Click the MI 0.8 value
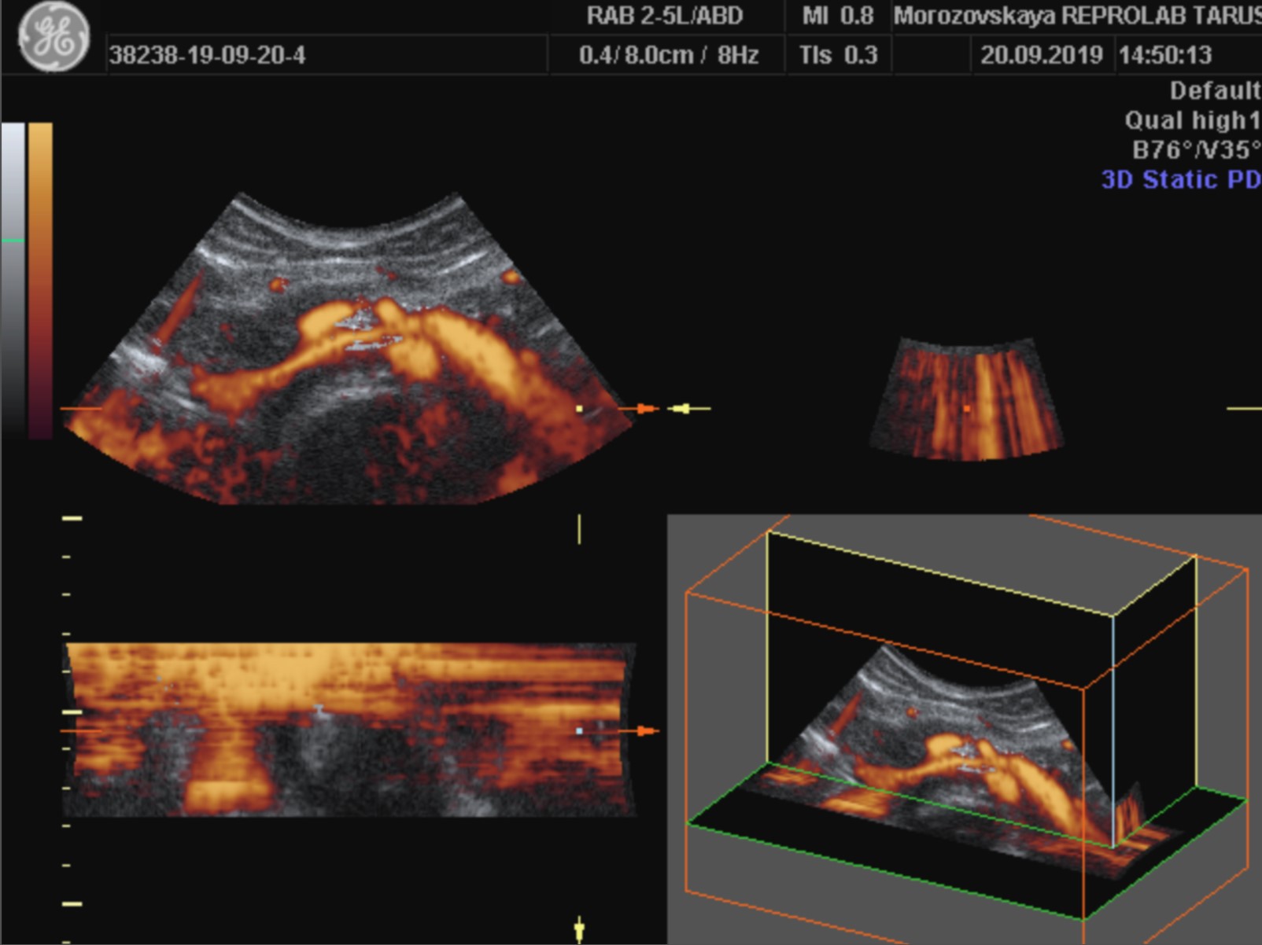This screenshot has height=945, width=1262. [x=838, y=16]
